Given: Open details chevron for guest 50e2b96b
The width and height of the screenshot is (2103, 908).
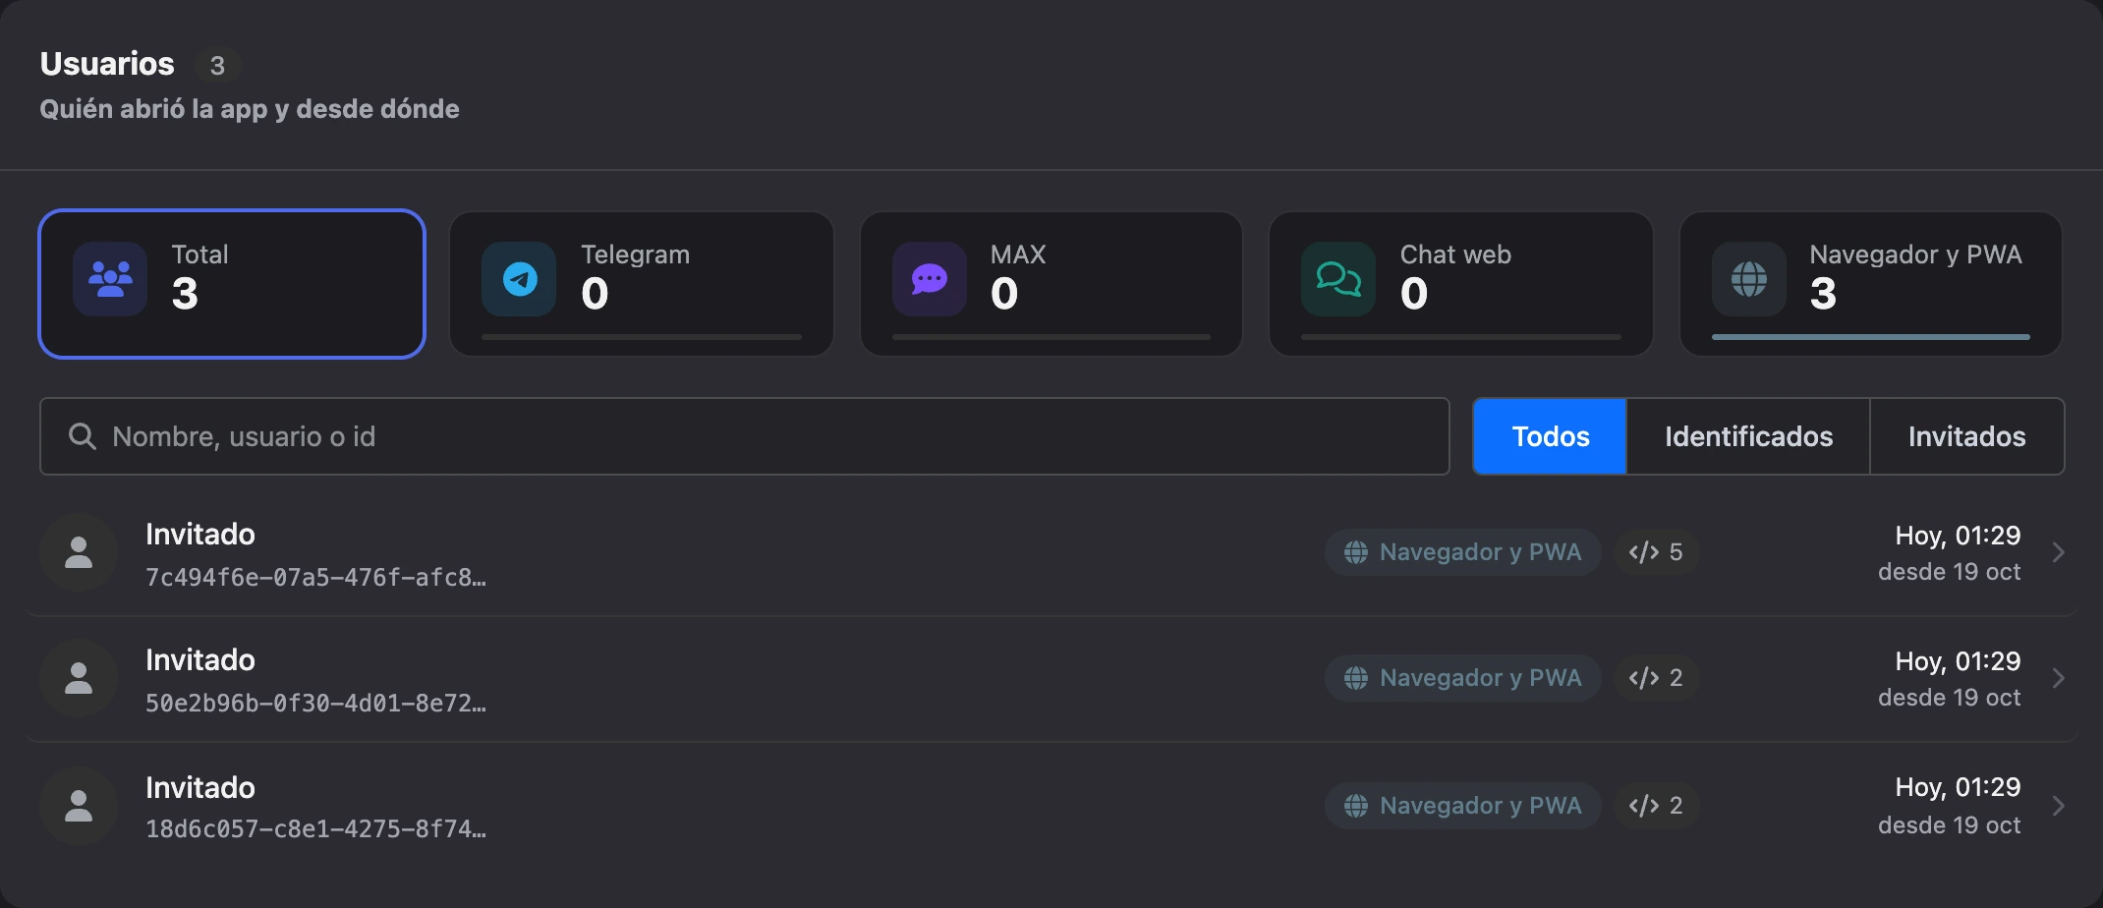Looking at the screenshot, I should [x=2059, y=678].
